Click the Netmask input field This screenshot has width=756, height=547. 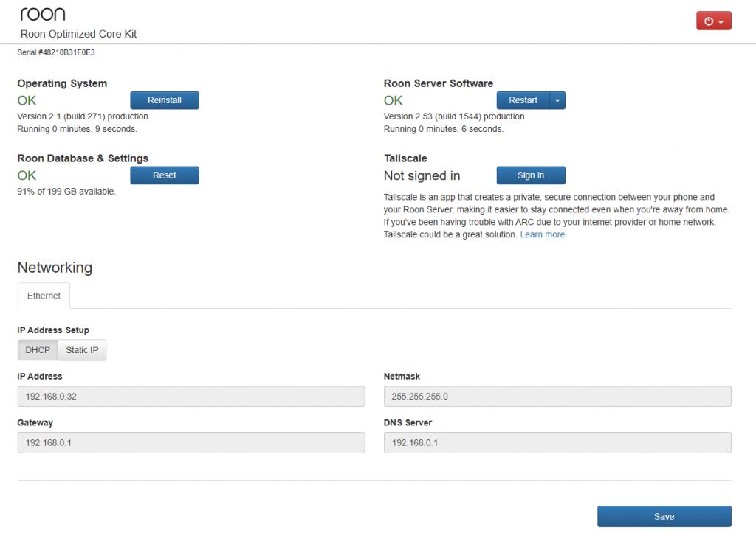pyautogui.click(x=557, y=397)
